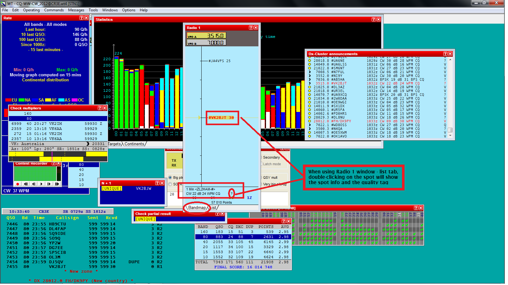Open the Options menu
508x285 pixels.
(x=129, y=10)
